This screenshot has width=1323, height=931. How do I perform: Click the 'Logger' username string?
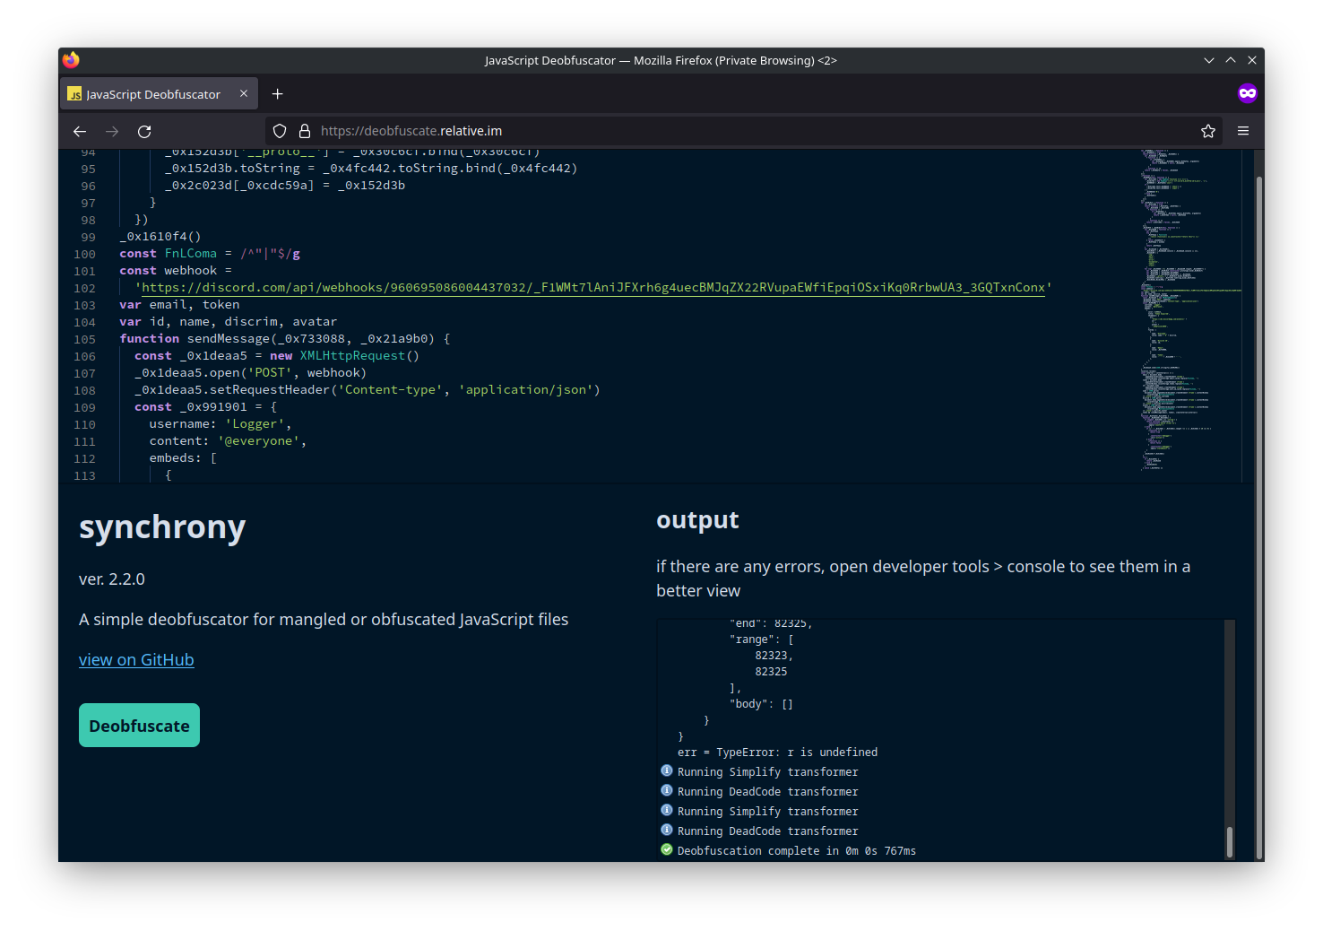255,424
